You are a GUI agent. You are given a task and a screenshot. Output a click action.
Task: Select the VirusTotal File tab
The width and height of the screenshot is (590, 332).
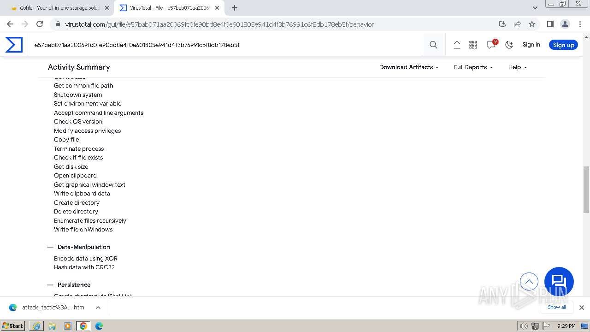(x=169, y=8)
